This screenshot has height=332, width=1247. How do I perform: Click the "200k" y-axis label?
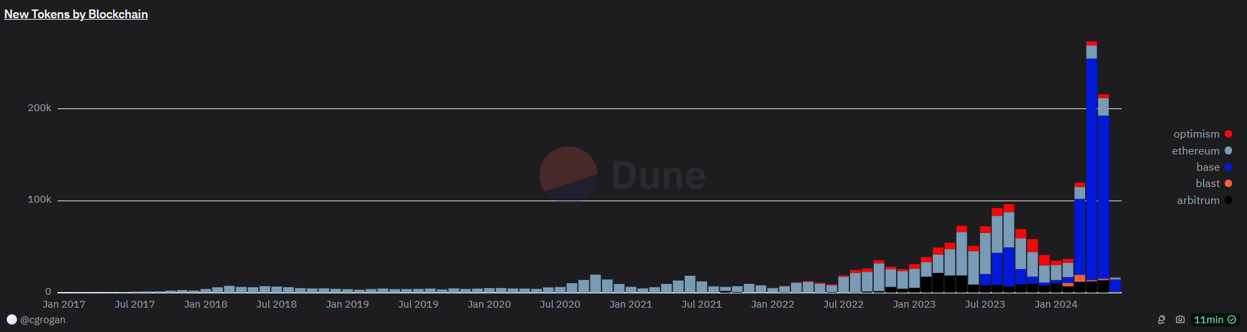point(39,108)
